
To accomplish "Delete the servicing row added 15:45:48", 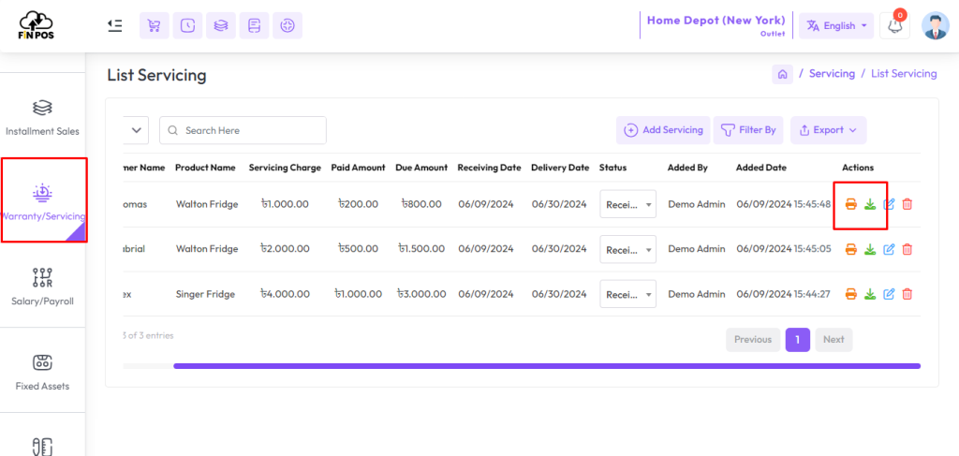I will pyautogui.click(x=907, y=204).
